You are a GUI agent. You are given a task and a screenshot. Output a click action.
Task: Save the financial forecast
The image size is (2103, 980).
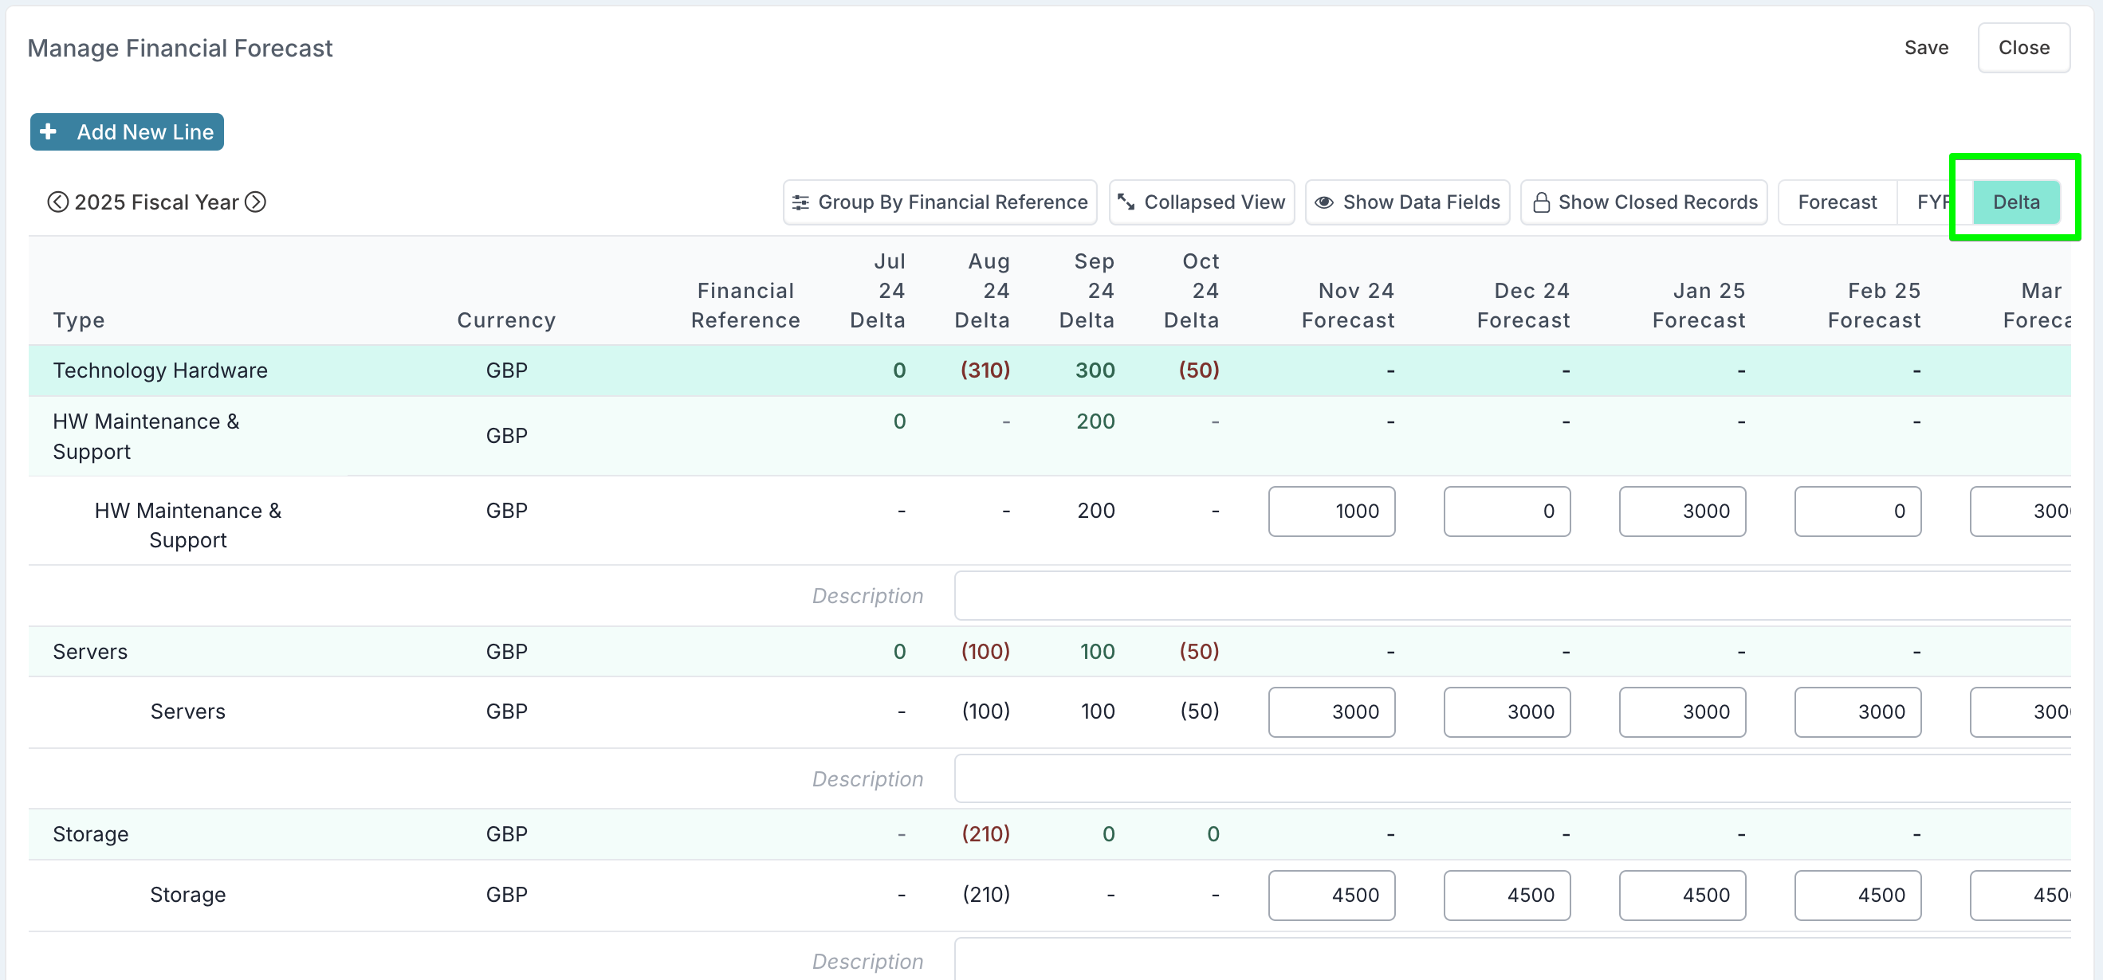tap(1926, 47)
